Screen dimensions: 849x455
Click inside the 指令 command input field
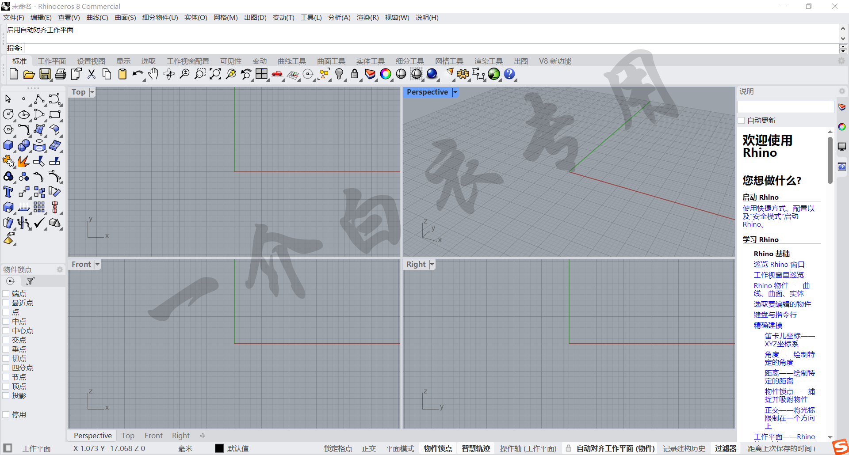click(x=429, y=48)
